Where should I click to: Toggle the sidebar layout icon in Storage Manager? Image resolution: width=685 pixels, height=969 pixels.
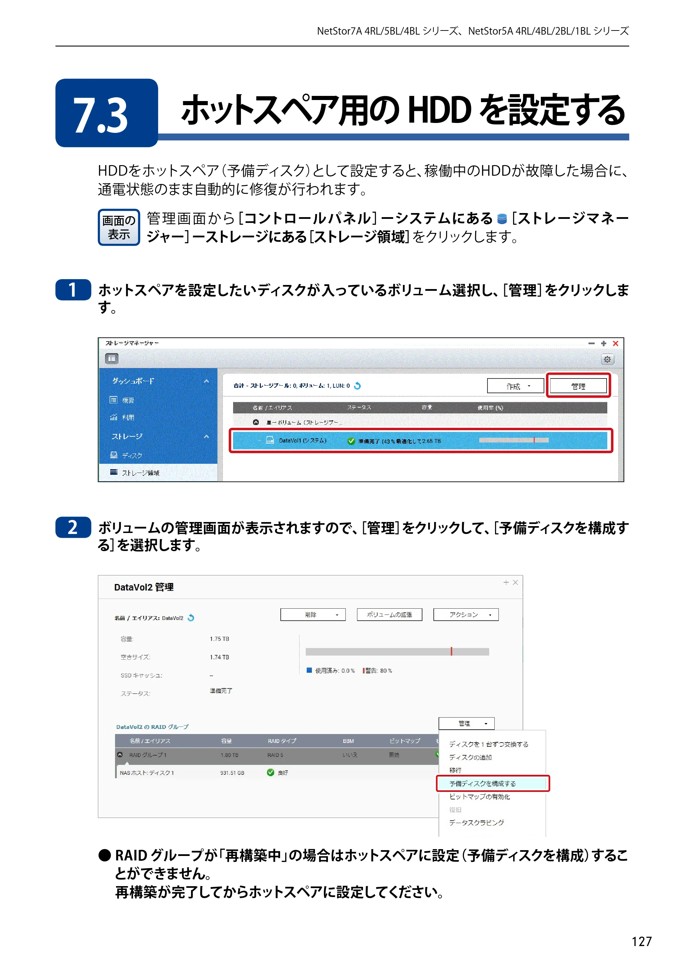pyautogui.click(x=112, y=359)
